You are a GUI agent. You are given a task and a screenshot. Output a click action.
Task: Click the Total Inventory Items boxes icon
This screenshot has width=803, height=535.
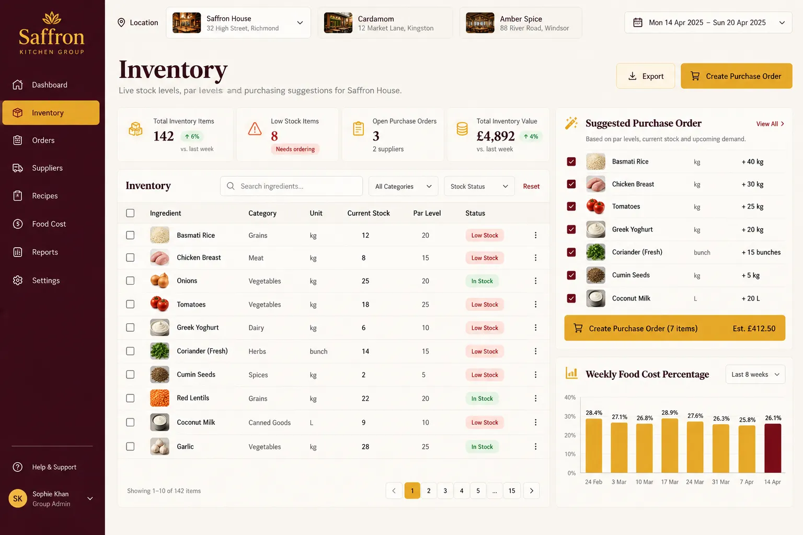(135, 129)
